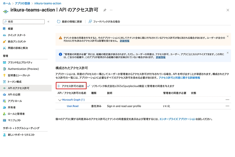Go to アプリの登録 breadcrumb
The width and height of the screenshot is (235, 157).
tap(22, 3)
